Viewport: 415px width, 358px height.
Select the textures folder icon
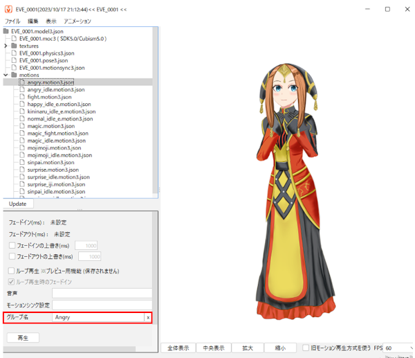point(15,46)
